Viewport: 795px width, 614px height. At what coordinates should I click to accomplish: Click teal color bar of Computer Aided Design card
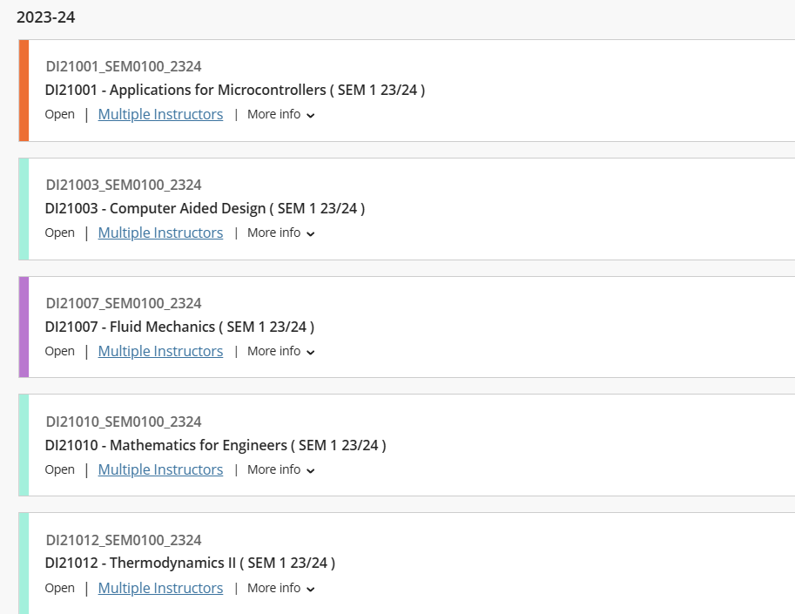point(24,209)
